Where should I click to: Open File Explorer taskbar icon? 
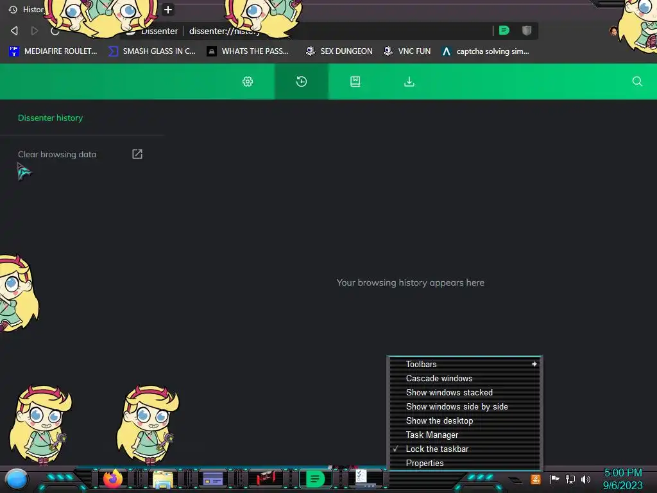(x=163, y=479)
